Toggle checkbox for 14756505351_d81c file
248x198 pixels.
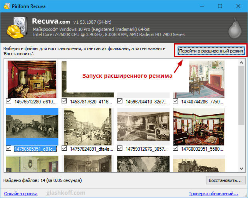coord(8,148)
